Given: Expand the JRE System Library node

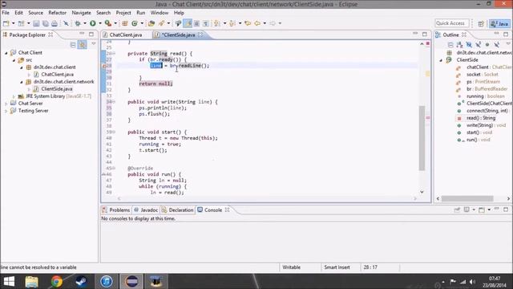Looking at the screenshot, I should point(14,96).
